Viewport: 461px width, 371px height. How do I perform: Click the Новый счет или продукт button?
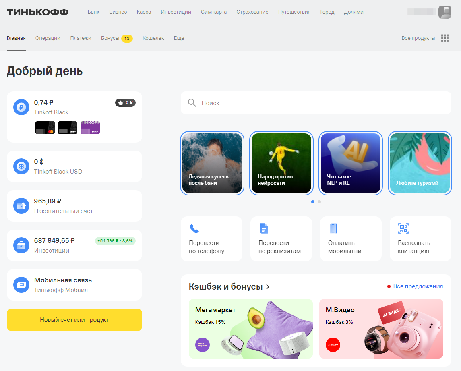point(74,320)
